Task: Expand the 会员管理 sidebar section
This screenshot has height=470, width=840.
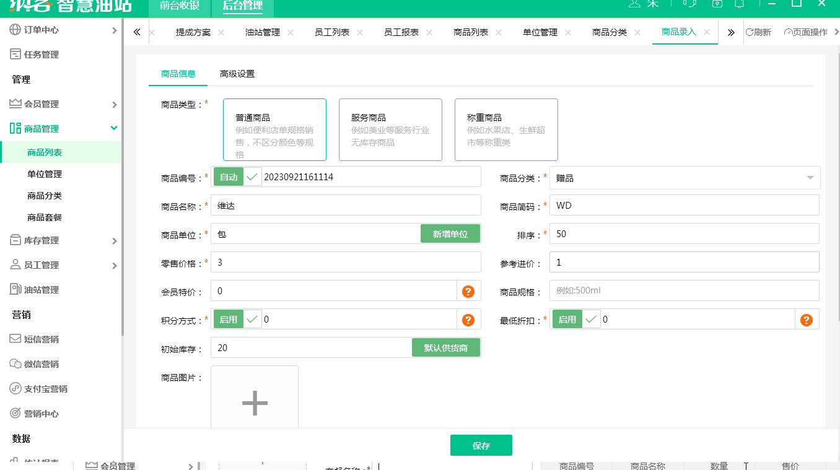Action: [x=42, y=103]
